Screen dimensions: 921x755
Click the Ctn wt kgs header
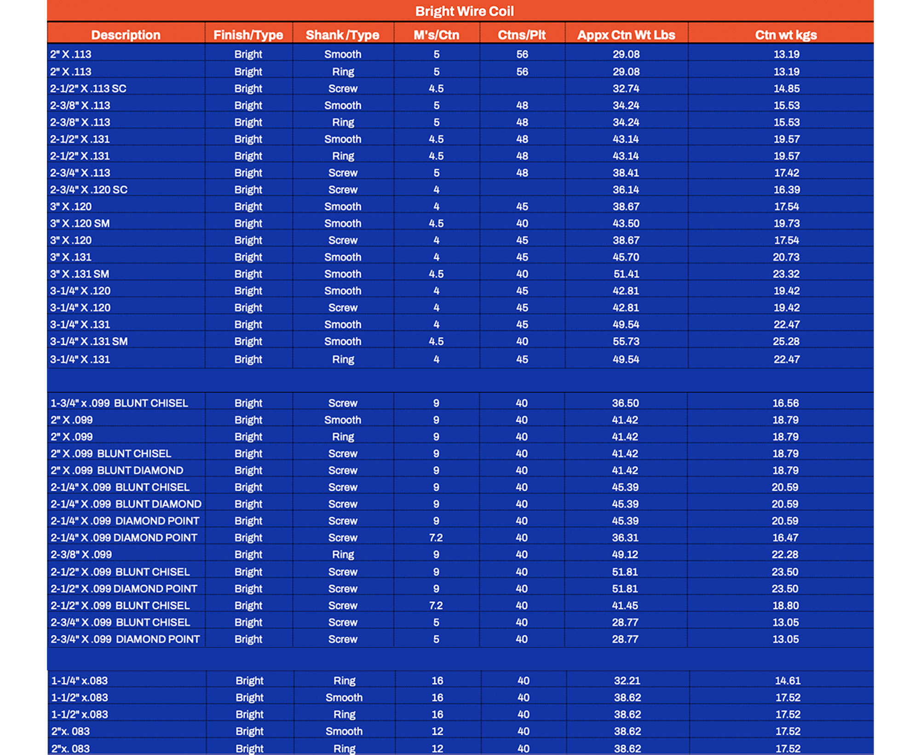point(785,35)
